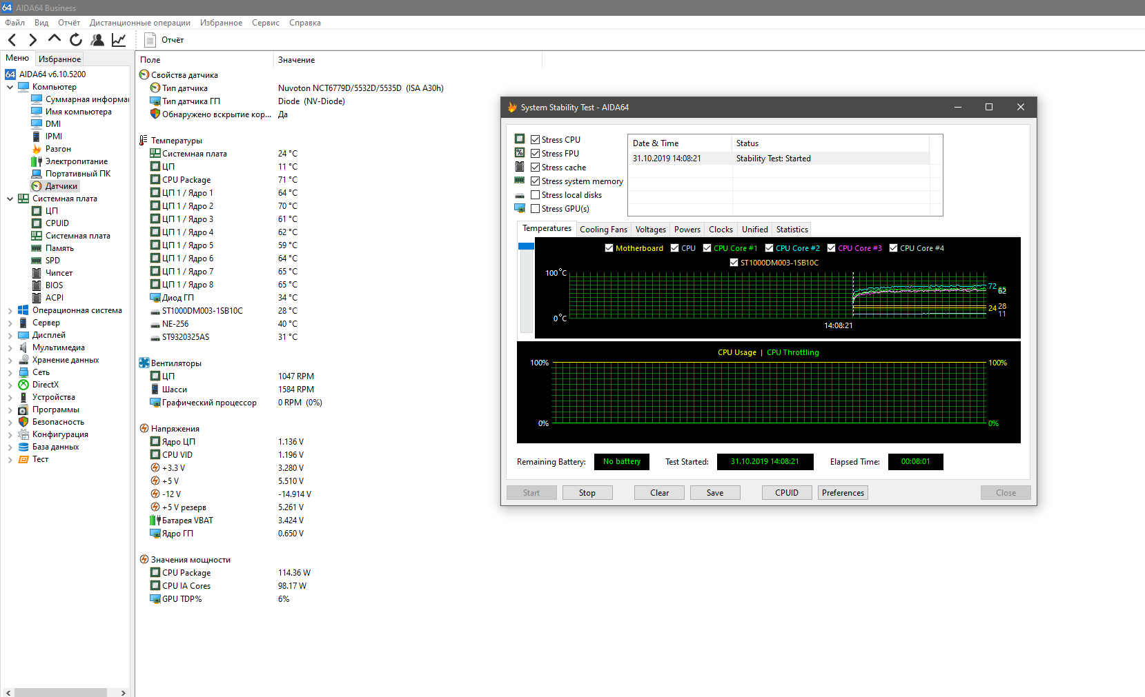
Task: Click the Voltages tab
Action: click(650, 230)
